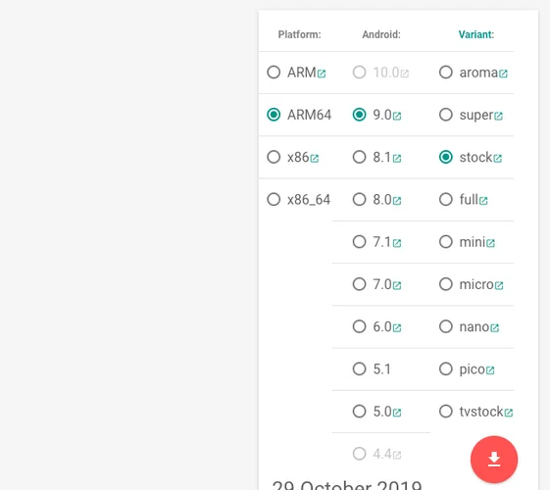The image size is (550, 490).
Task: Click the Platform column header
Action: click(x=299, y=34)
